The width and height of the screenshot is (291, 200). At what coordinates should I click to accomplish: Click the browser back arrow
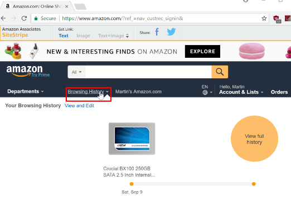(x=3, y=18)
